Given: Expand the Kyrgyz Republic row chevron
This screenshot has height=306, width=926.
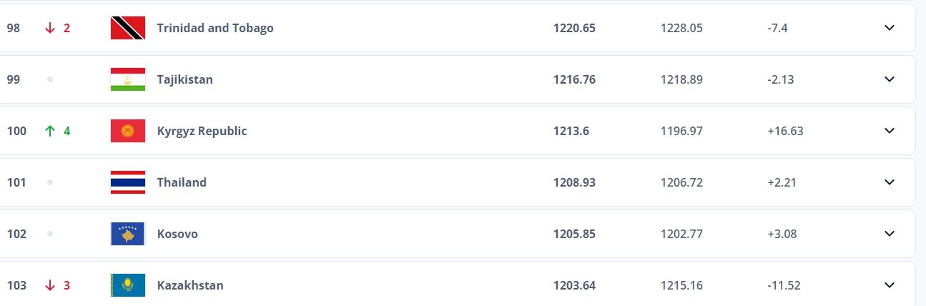Looking at the screenshot, I should click(890, 131).
